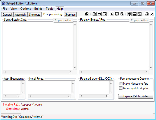Click RegisterServer horizontal scroll left arrow

[x=81, y=96]
